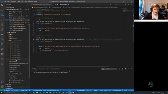Click Refresh Explorer icon
The height and width of the screenshot is (94, 168).
(26, 9)
